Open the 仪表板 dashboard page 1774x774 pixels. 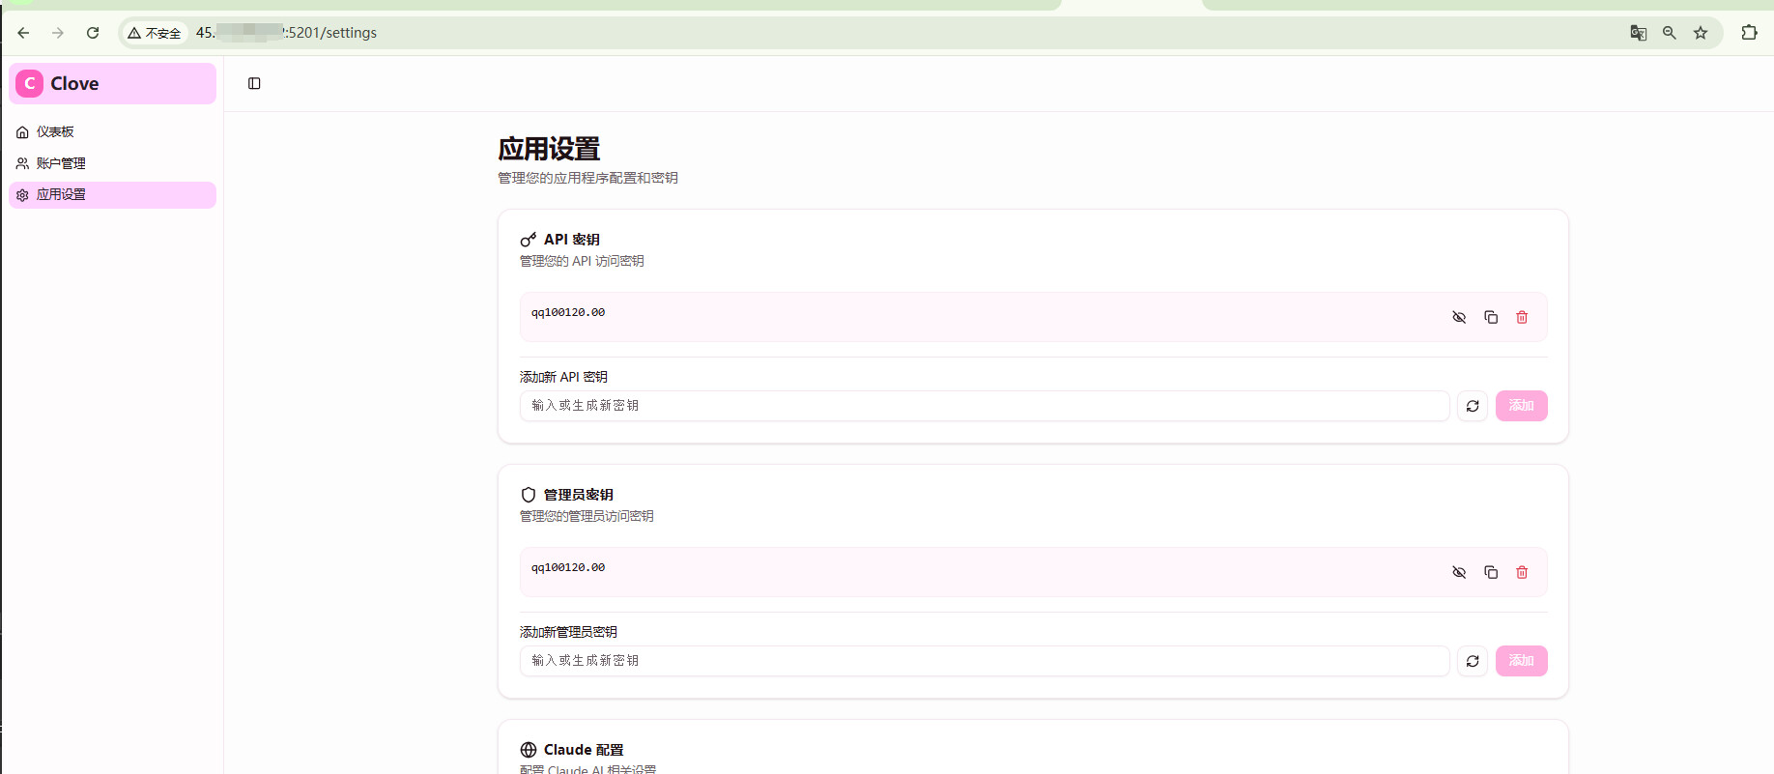click(55, 132)
